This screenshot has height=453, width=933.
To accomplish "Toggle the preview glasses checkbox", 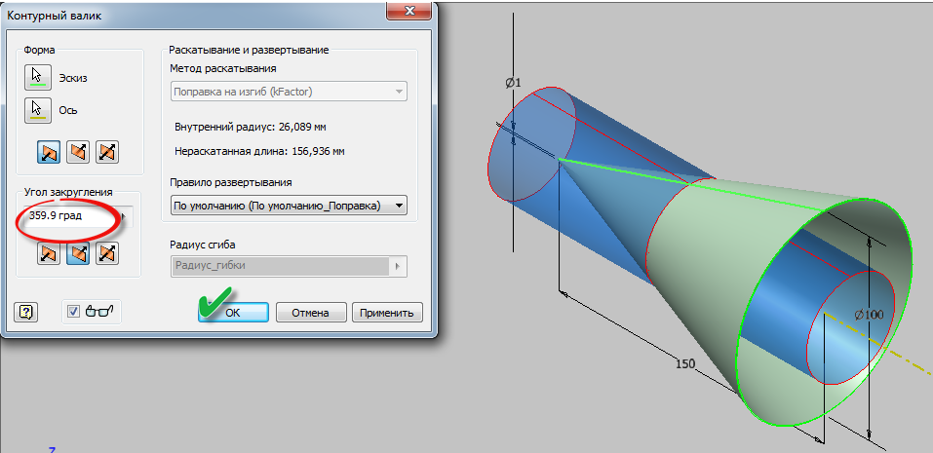I will tap(74, 312).
